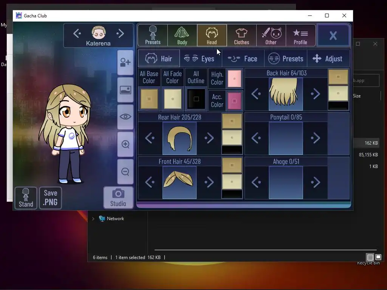The width and height of the screenshot is (387, 290).
Task: Open Front Hair fade color swatch
Action: (232, 182)
